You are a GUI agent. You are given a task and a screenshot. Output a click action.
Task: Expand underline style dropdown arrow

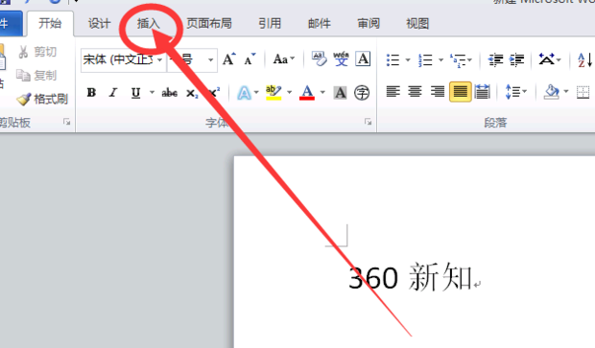(x=152, y=92)
